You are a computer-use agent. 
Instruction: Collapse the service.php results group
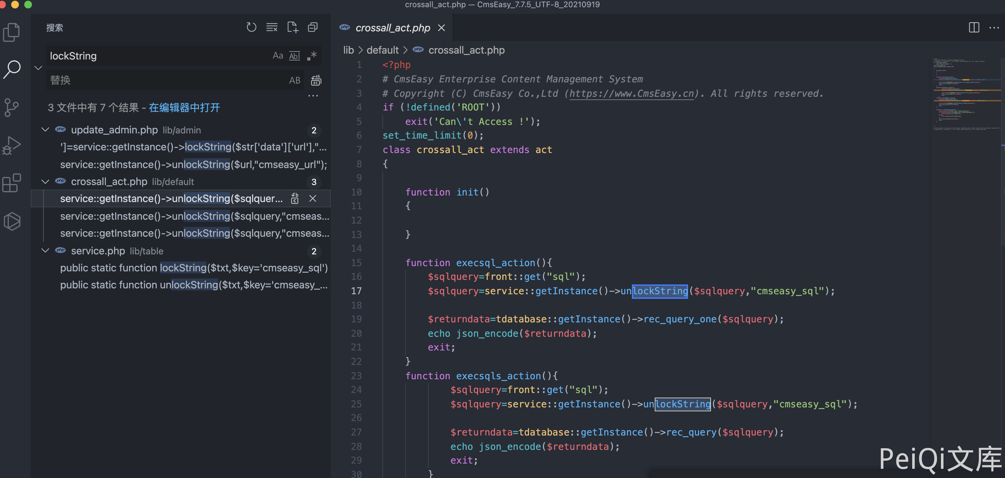[45, 251]
